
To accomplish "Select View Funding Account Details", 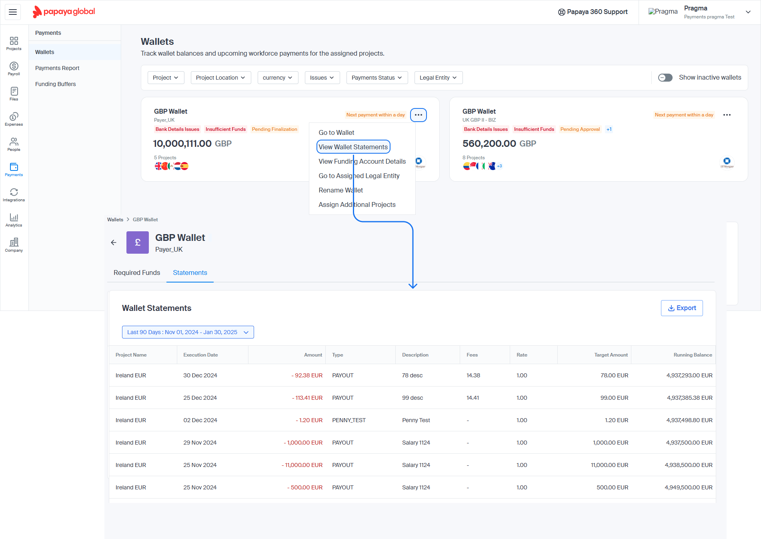I will [362, 161].
